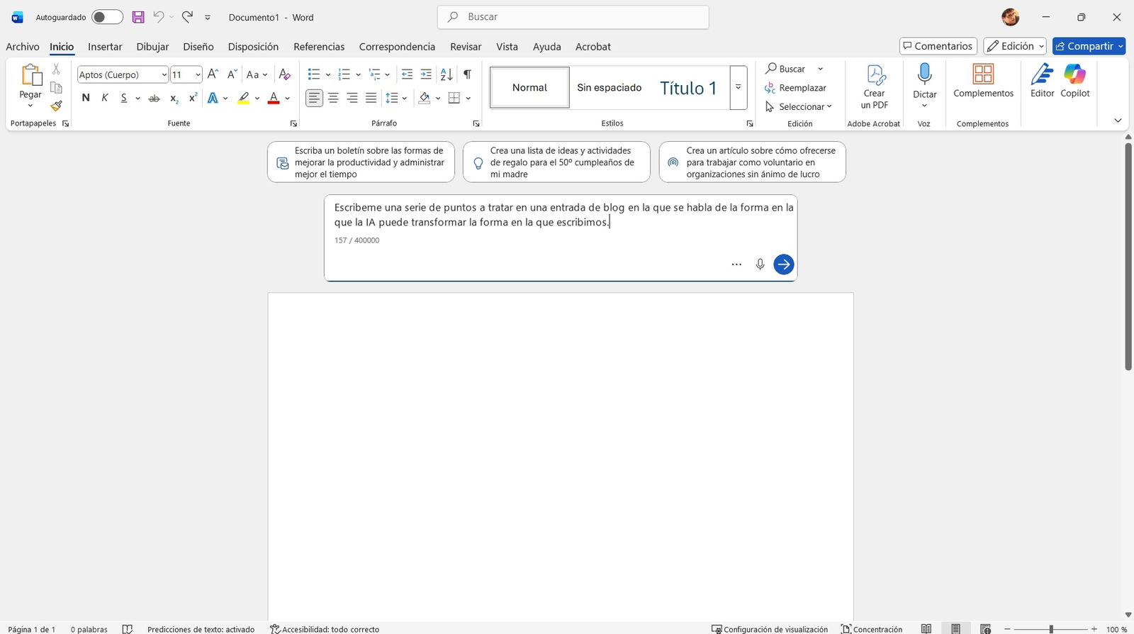Click the microphone in Copilot prompt box
This screenshot has height=634, width=1134.
click(760, 265)
